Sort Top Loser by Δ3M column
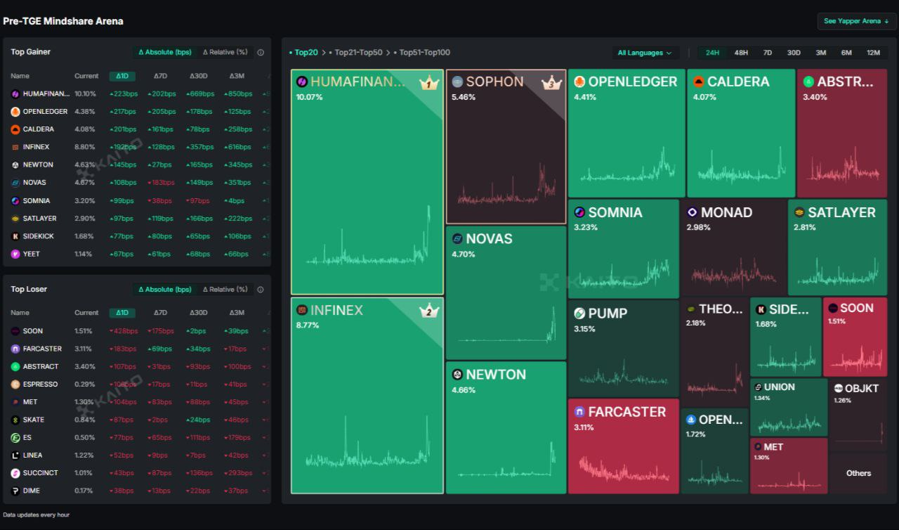The image size is (899, 530). tap(237, 313)
